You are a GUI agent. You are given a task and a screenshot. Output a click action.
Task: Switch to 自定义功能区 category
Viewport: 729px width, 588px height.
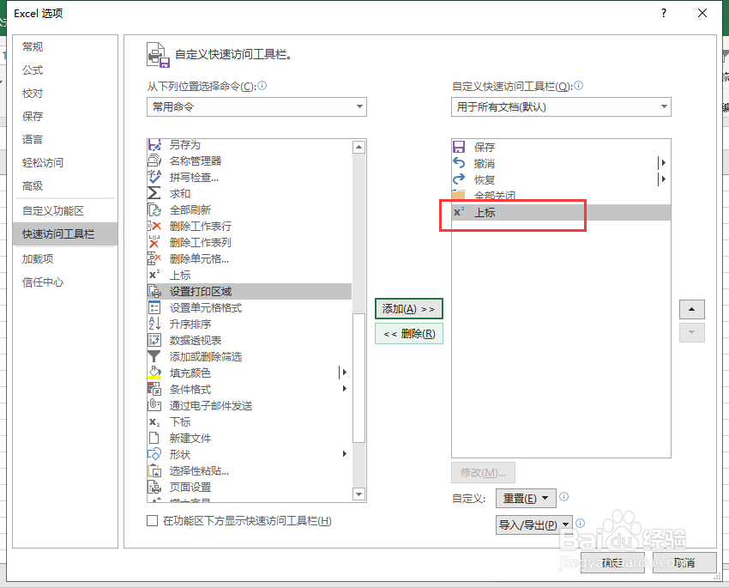point(65,210)
